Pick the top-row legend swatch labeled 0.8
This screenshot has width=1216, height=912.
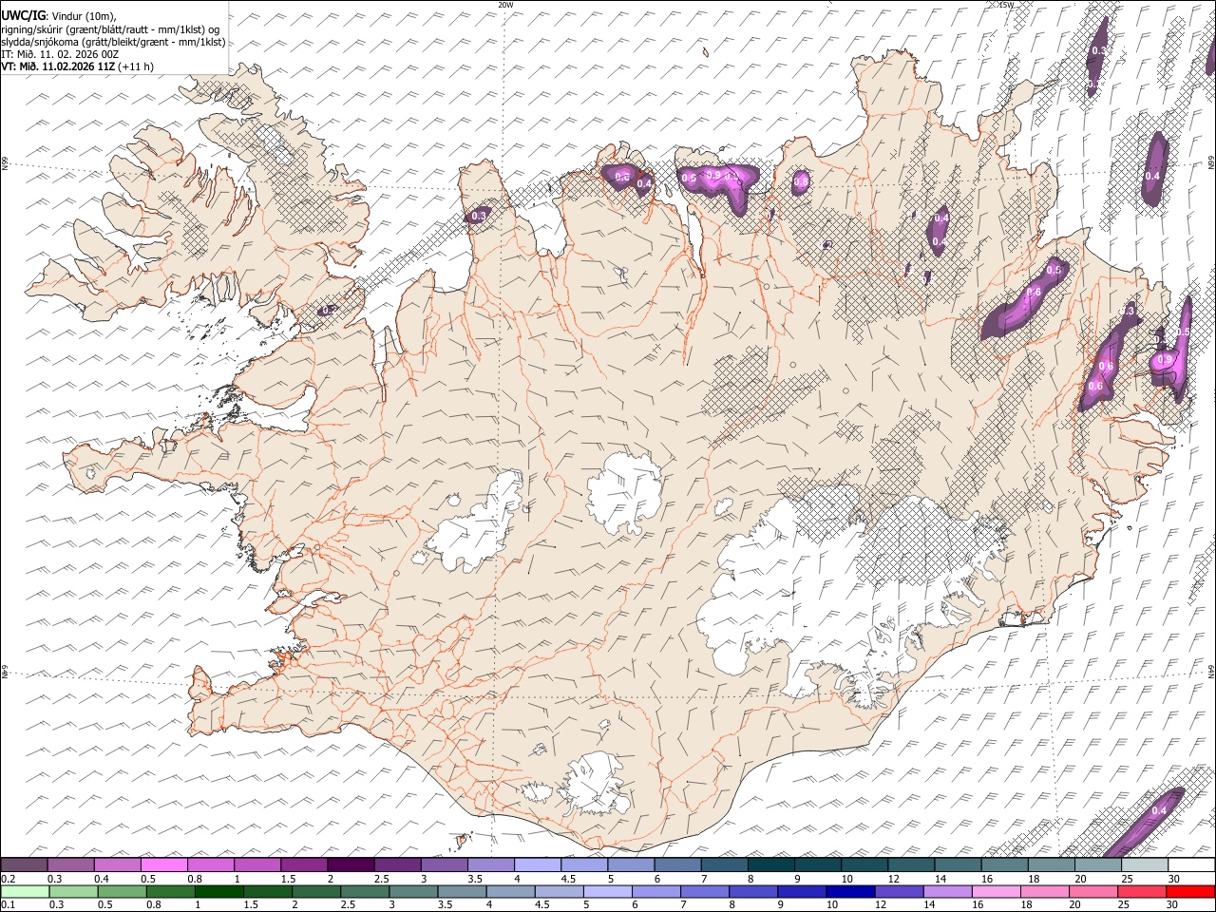pyautogui.click(x=210, y=865)
